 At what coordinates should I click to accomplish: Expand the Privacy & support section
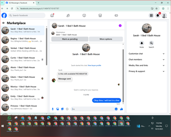click(x=147, y=71)
